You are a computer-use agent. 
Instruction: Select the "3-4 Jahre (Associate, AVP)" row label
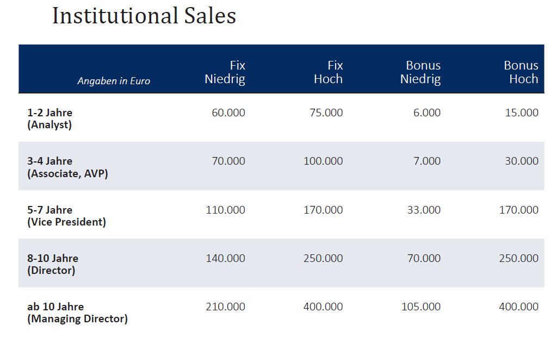tap(67, 167)
